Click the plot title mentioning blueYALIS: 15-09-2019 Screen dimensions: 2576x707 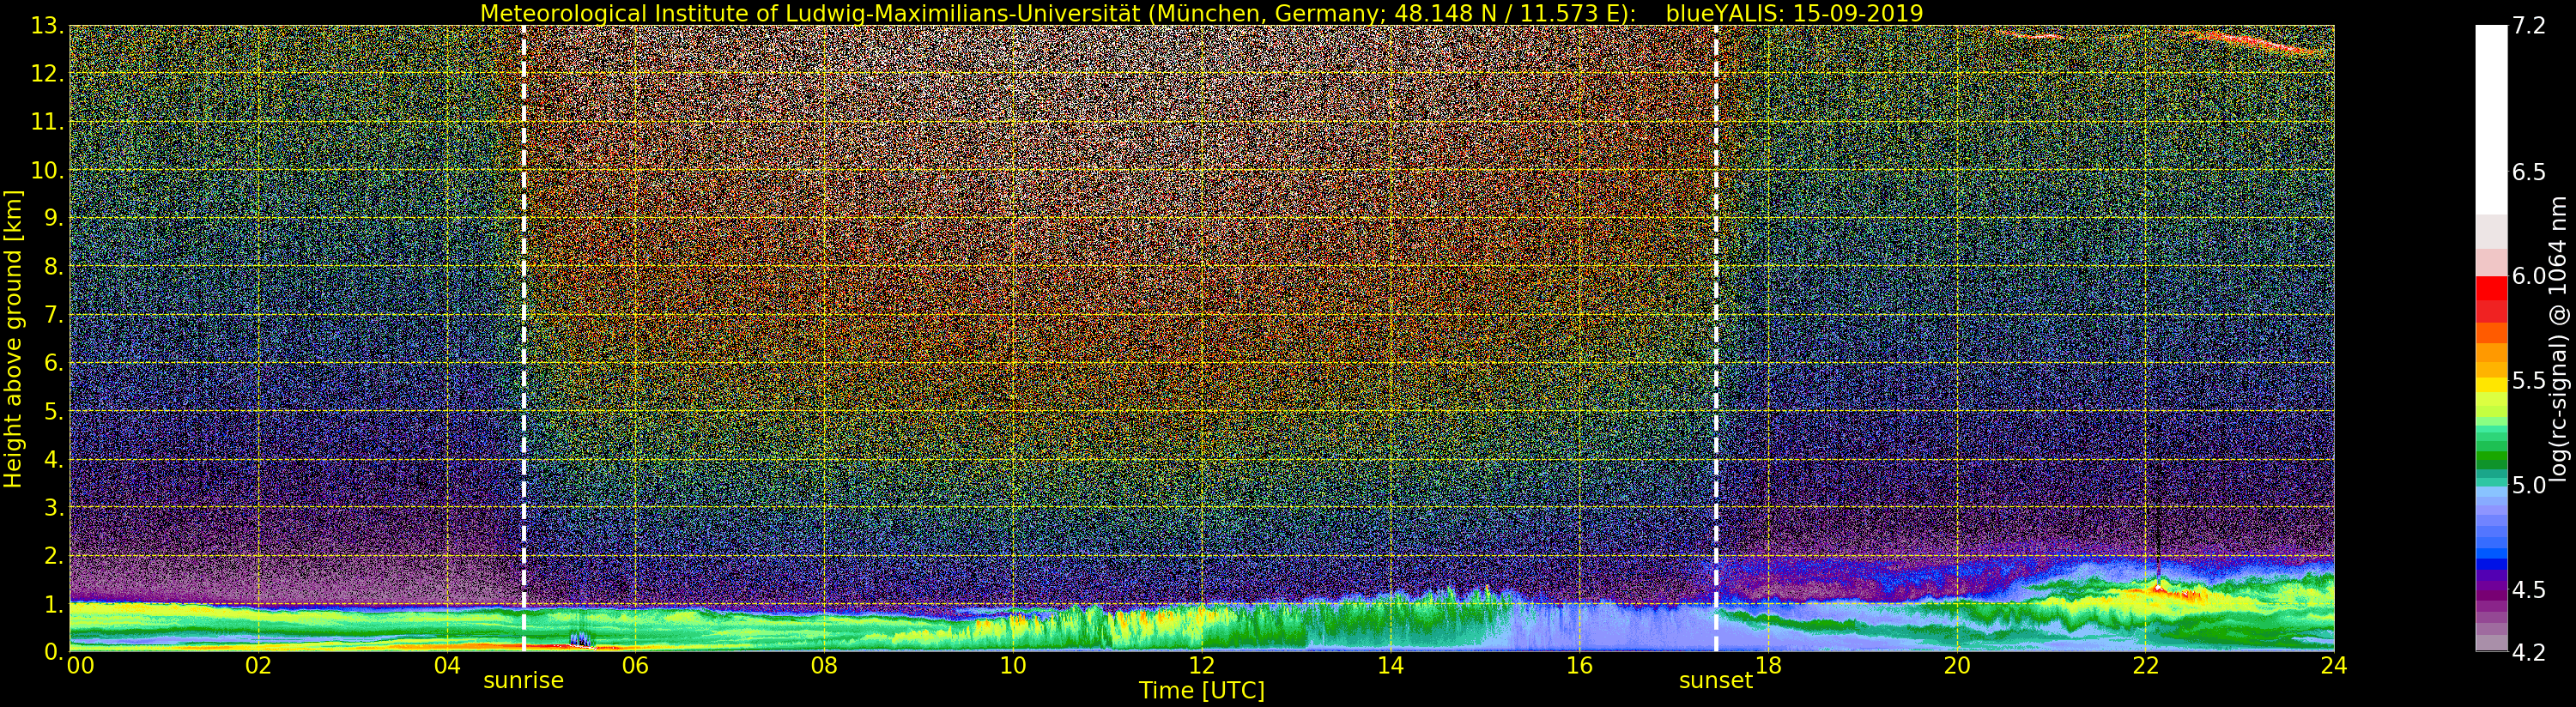pos(1201,13)
